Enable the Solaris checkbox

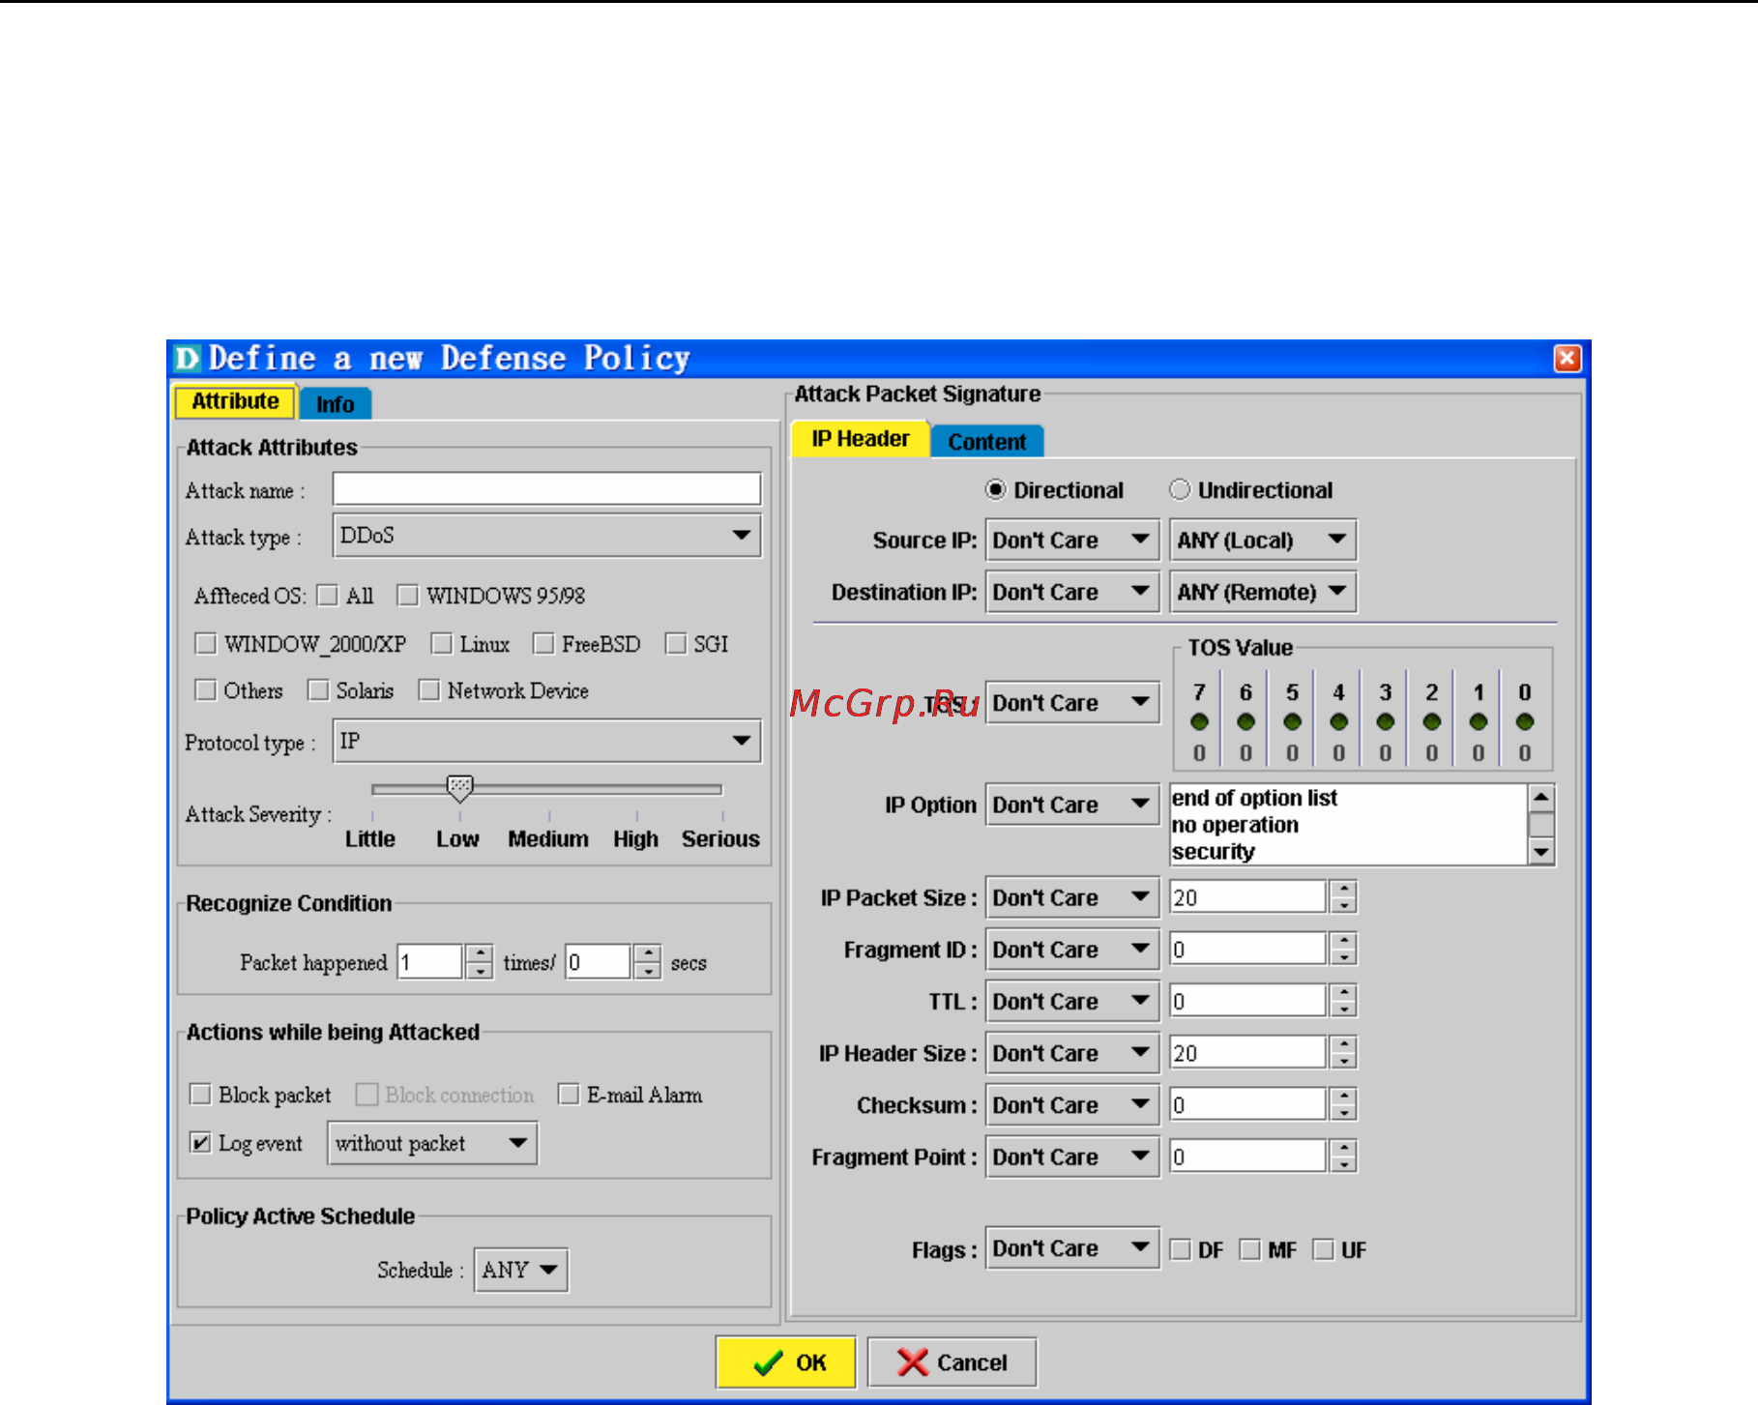click(317, 689)
